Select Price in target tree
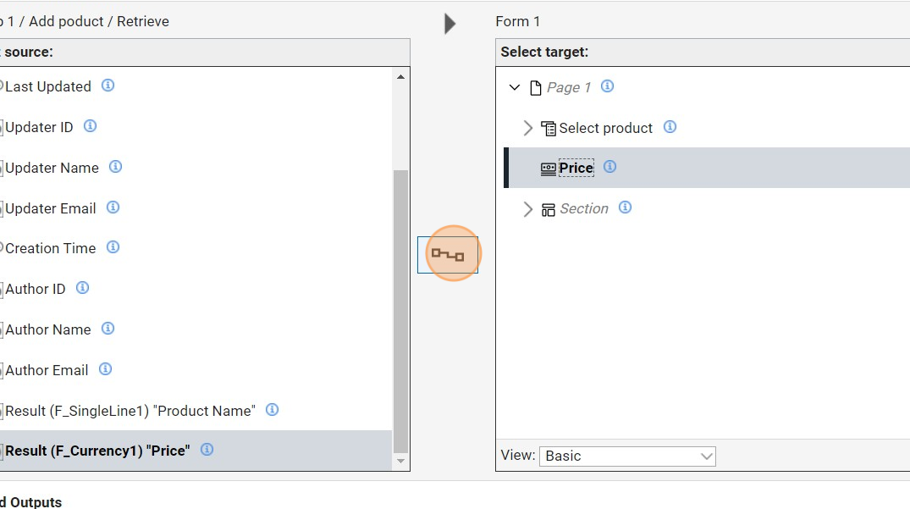This screenshot has width=910, height=509. coord(576,168)
